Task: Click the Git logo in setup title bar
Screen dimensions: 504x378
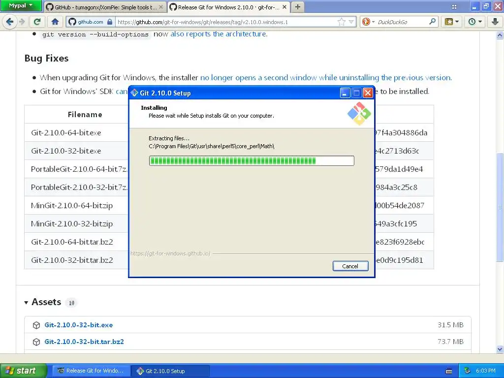Action: coord(134,93)
